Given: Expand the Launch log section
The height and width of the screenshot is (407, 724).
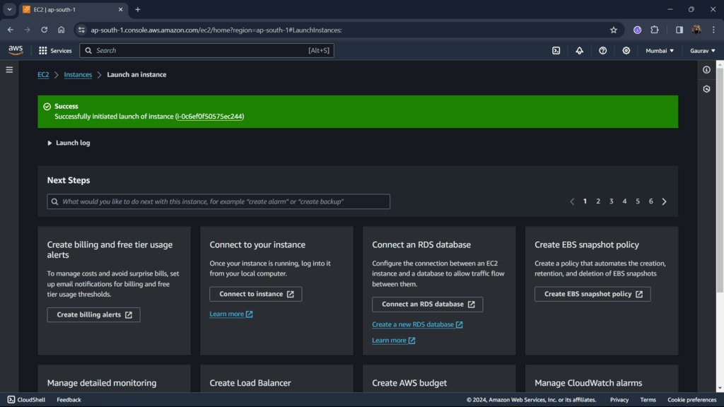Looking at the screenshot, I should [x=69, y=143].
